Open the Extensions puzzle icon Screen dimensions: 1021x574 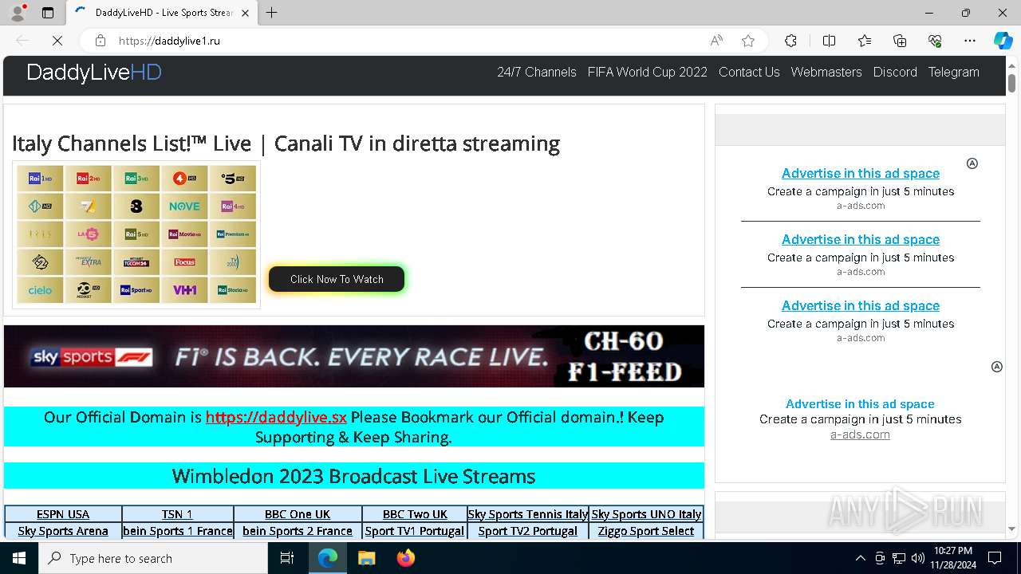pos(790,41)
